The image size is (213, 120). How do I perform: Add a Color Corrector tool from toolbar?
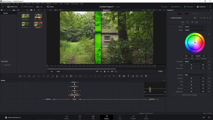tap(39, 76)
